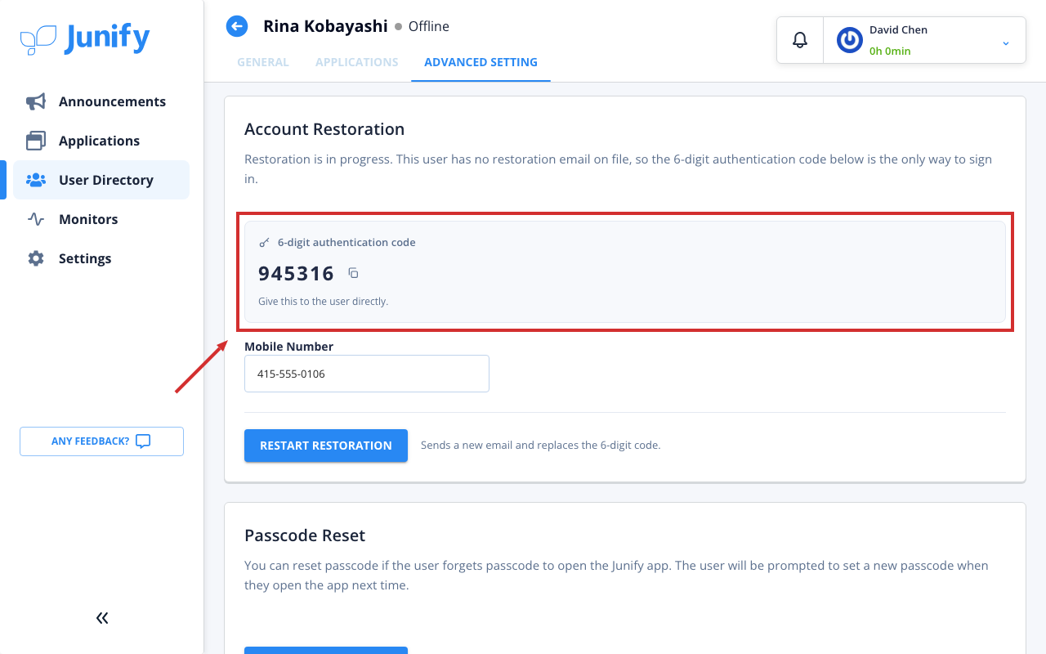Click the Passcode Reset heading
Viewport: 1046px width, 654px height.
[x=305, y=535]
